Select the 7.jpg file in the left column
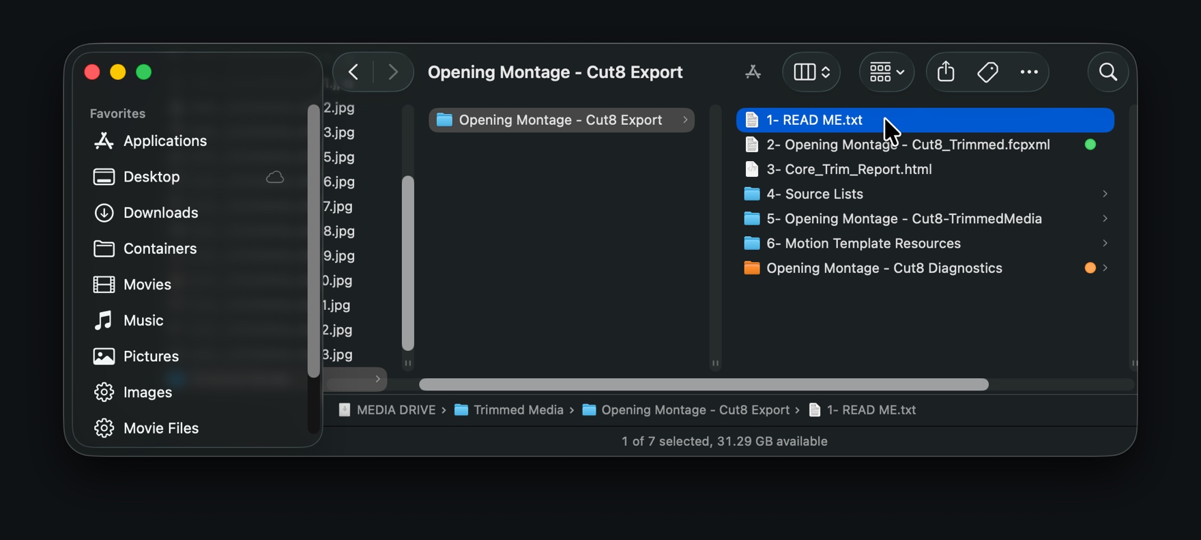Screen dimensions: 1201x540 (339, 206)
